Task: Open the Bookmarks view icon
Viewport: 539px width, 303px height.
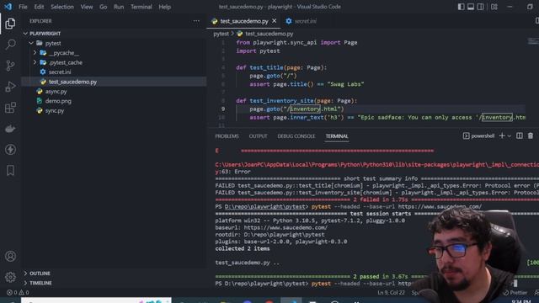Action: click(x=10, y=170)
